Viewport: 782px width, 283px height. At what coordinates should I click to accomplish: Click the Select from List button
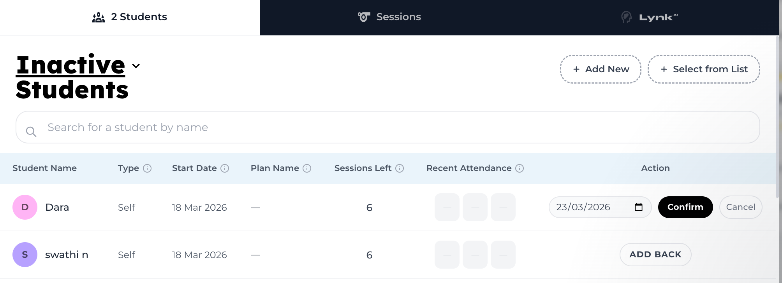pyautogui.click(x=704, y=69)
